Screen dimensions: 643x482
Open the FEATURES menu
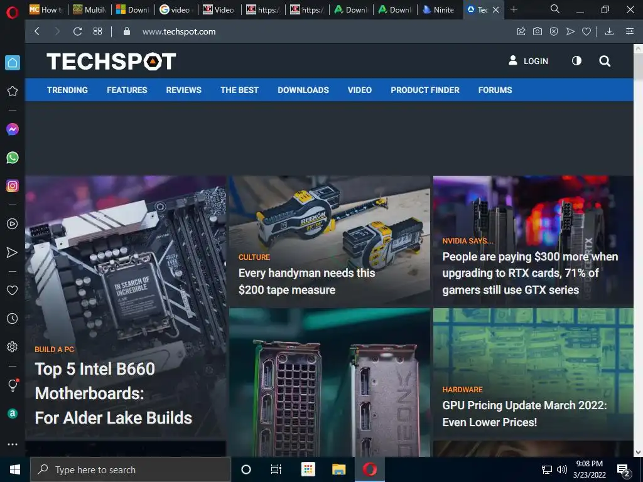(x=127, y=90)
